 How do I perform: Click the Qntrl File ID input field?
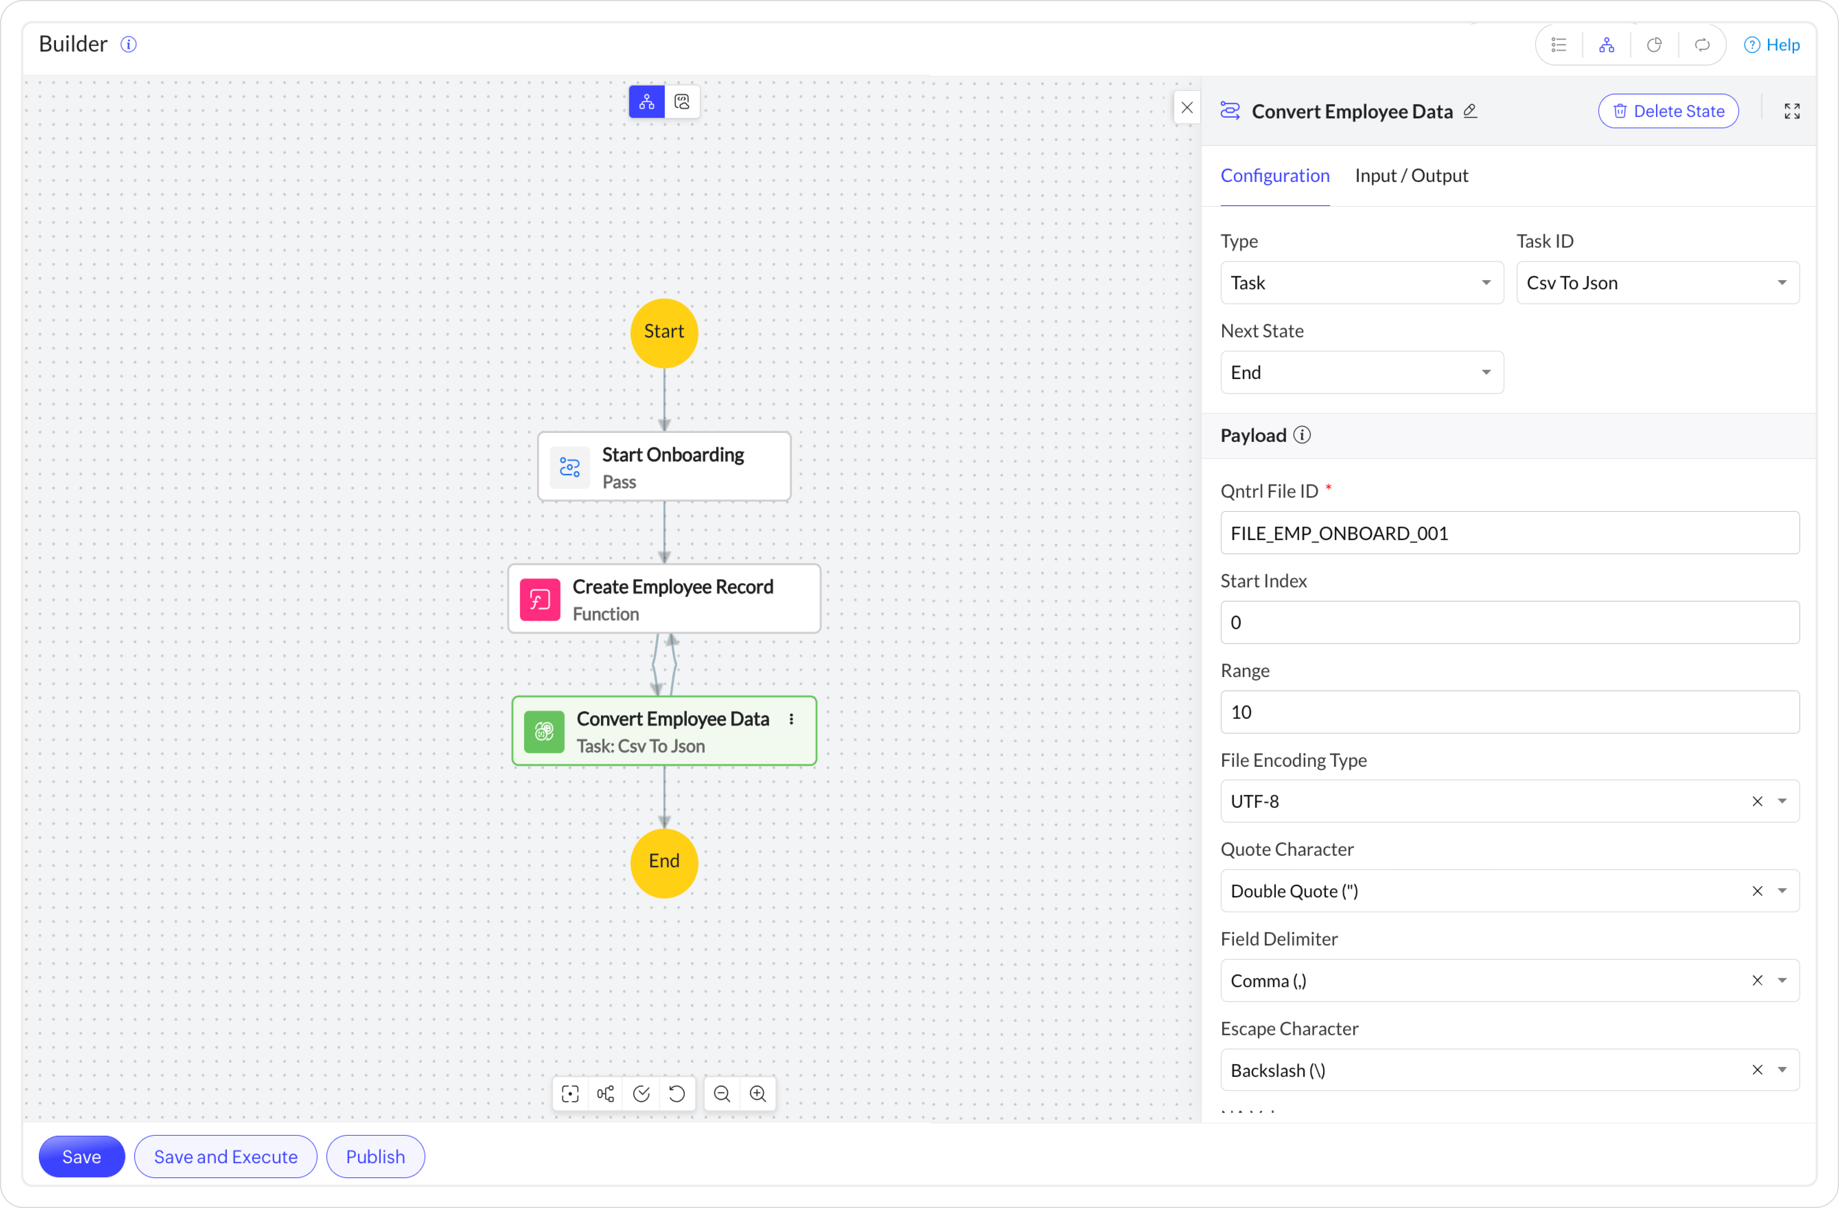pyautogui.click(x=1509, y=533)
